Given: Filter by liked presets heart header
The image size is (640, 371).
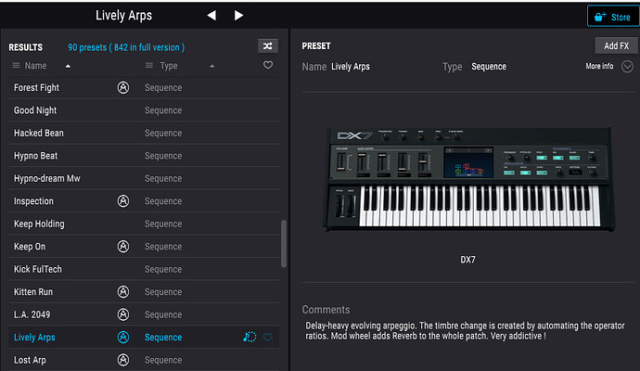Looking at the screenshot, I should 268,65.
